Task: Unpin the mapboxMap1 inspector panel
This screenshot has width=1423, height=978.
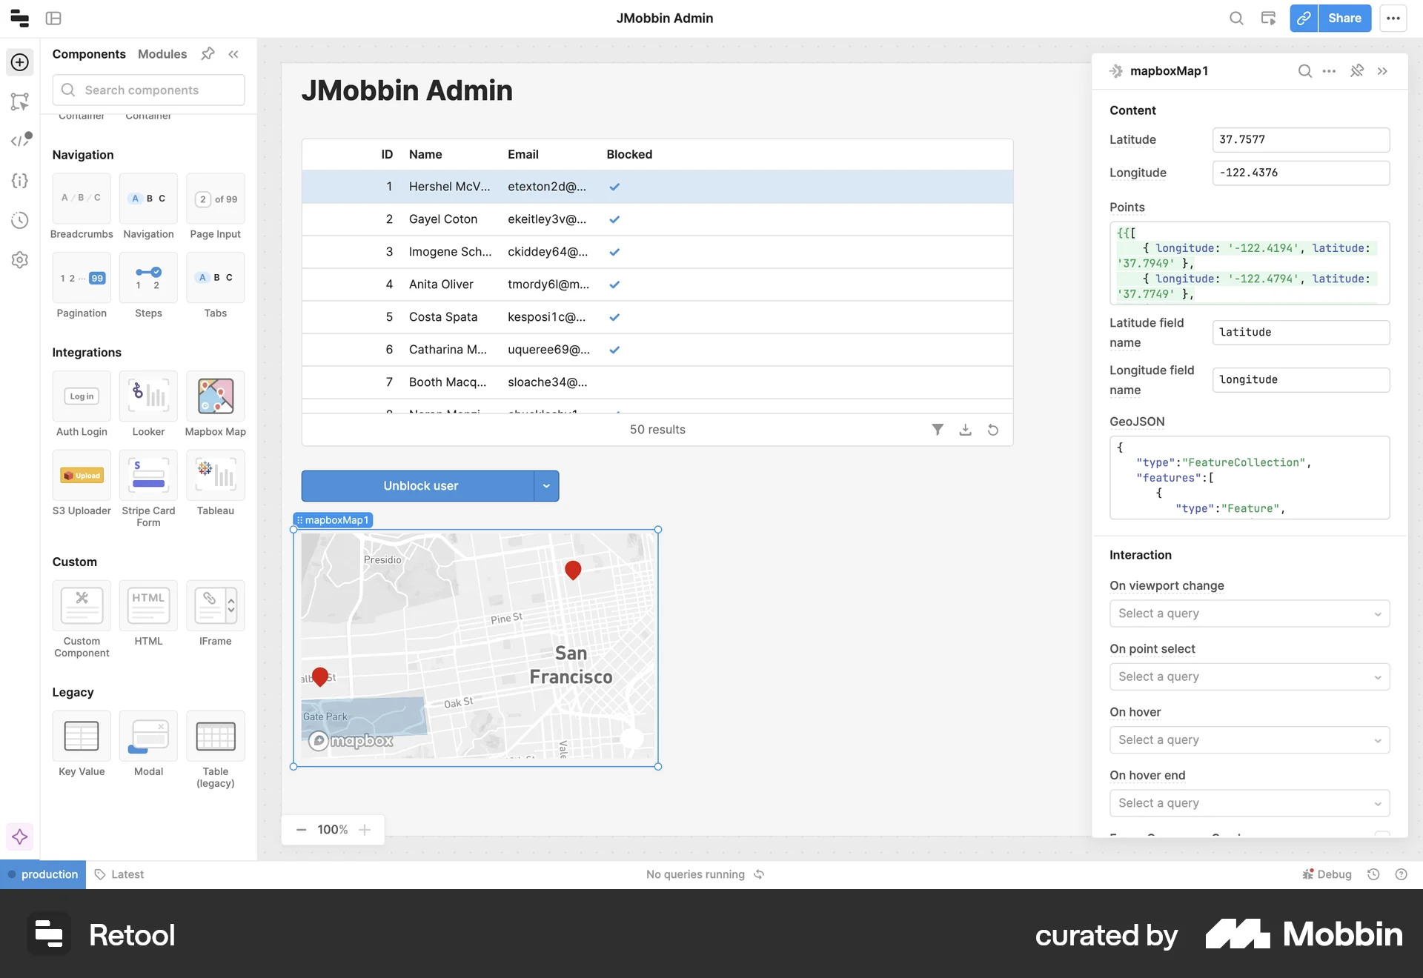Action: click(1356, 71)
